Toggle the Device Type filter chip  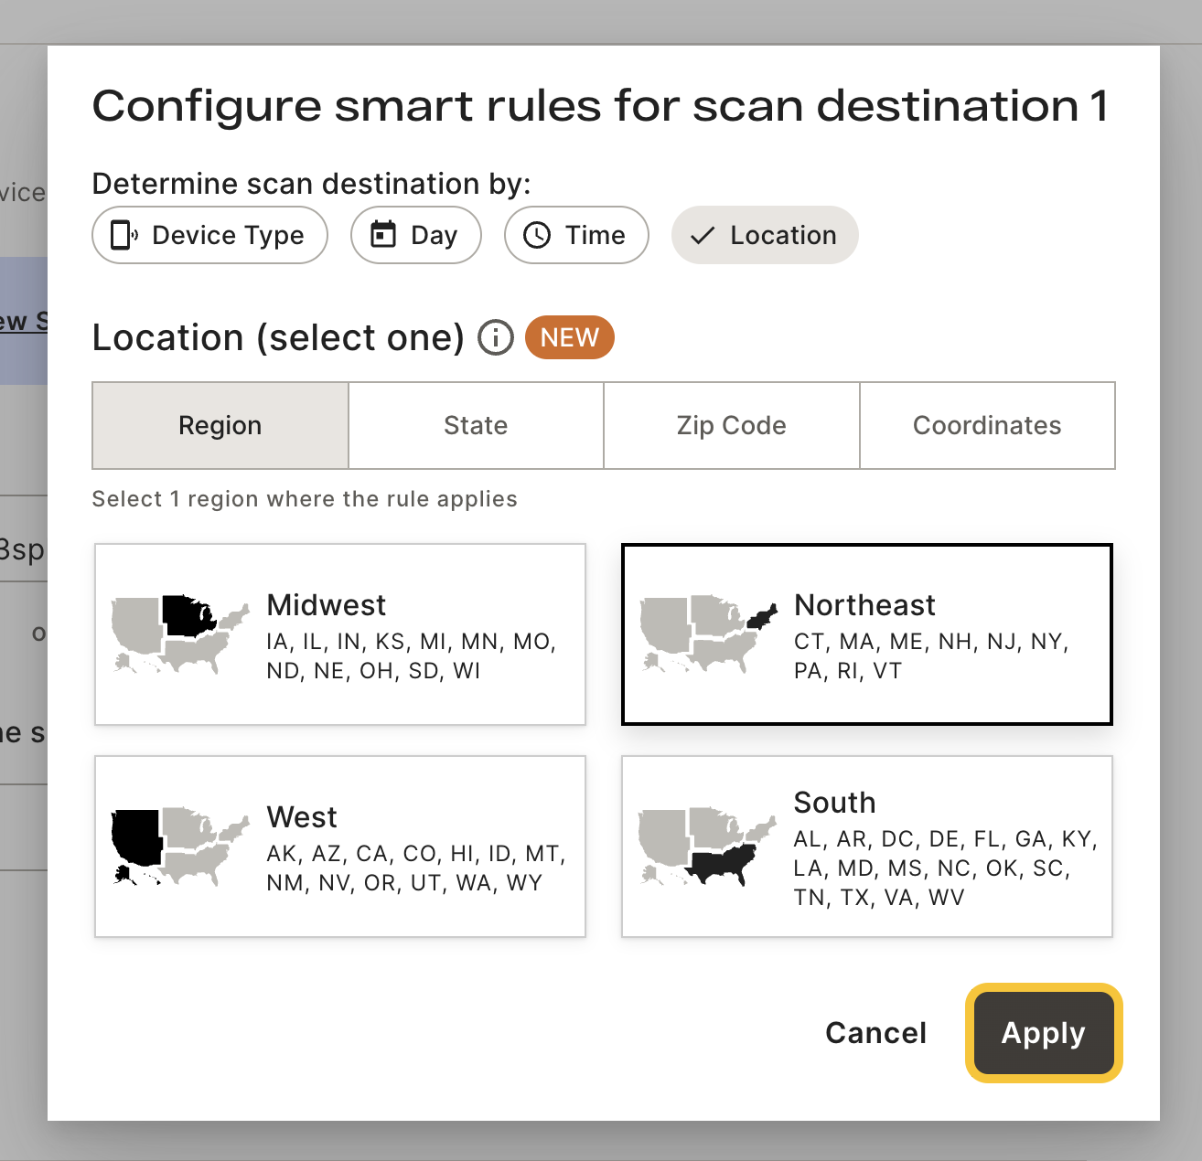click(209, 235)
